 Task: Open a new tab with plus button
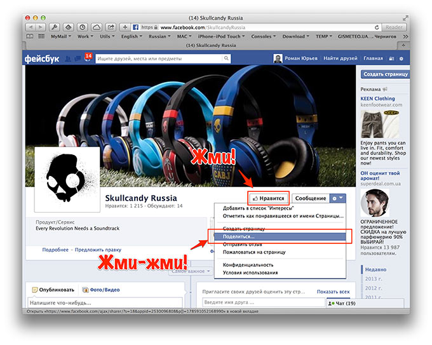403,45
